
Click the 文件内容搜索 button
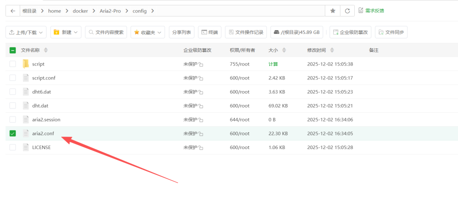pos(106,32)
